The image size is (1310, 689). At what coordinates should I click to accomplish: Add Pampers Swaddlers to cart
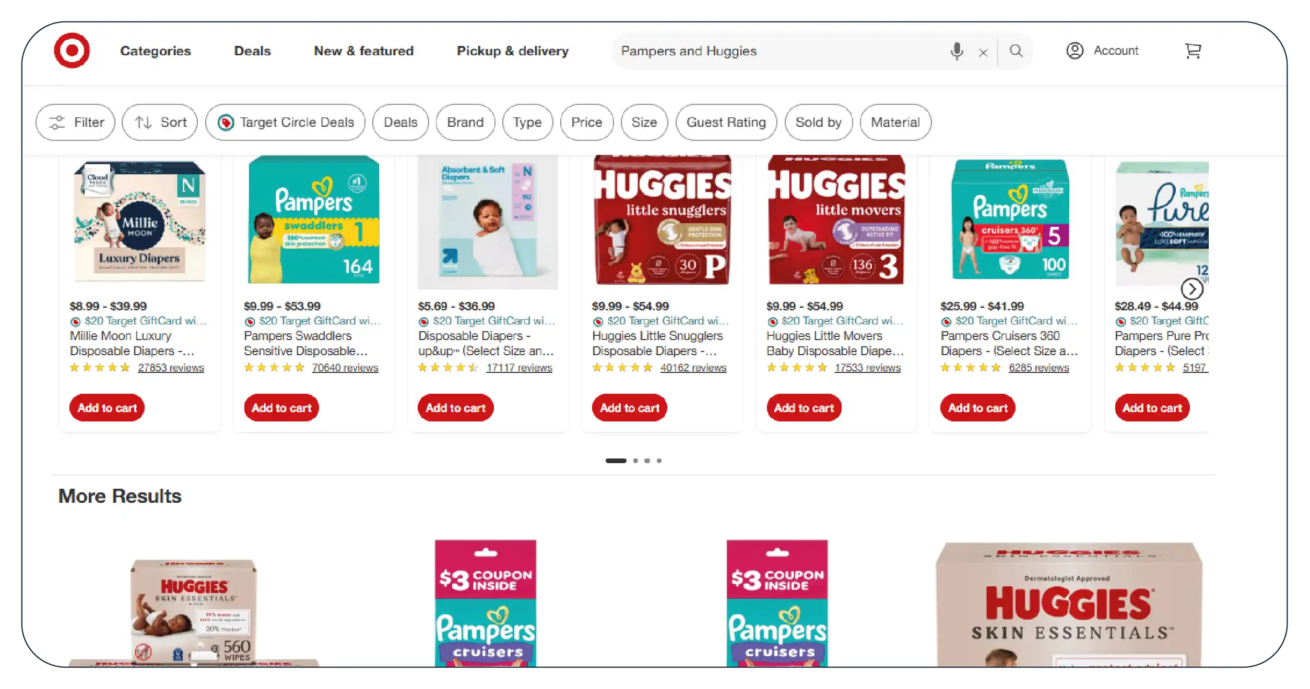click(281, 408)
